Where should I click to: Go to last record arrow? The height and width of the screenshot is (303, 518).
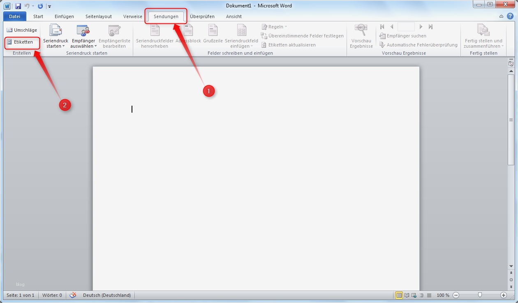430,27
